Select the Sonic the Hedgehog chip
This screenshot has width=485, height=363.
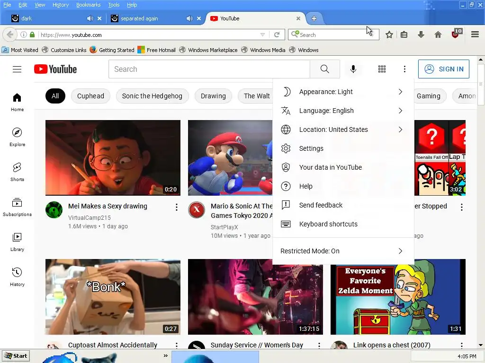(x=152, y=96)
